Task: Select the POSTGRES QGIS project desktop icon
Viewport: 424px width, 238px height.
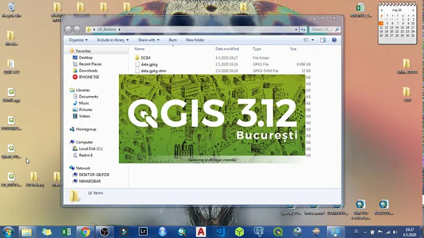Action: point(11,123)
